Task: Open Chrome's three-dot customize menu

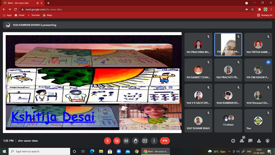Action: (271, 9)
